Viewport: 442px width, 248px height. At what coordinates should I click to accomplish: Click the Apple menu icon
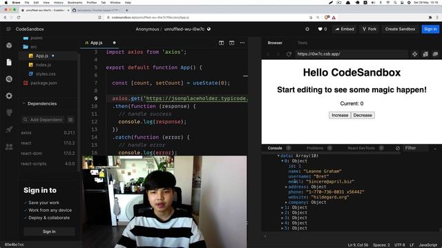(x=6, y=3)
